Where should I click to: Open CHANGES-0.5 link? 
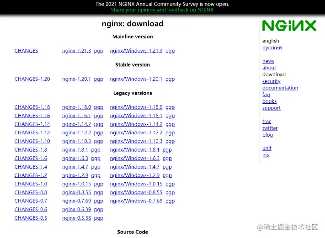click(x=31, y=218)
